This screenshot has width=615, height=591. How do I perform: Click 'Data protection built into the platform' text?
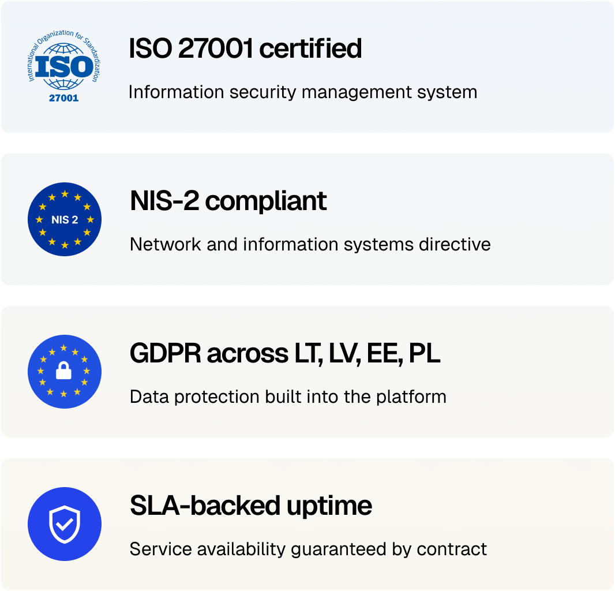[288, 397]
